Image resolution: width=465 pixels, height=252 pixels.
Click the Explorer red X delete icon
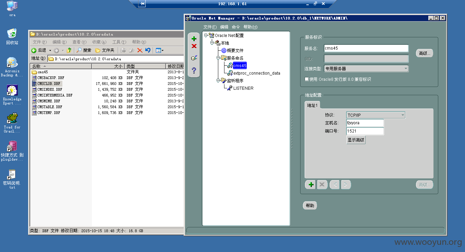click(140, 50)
